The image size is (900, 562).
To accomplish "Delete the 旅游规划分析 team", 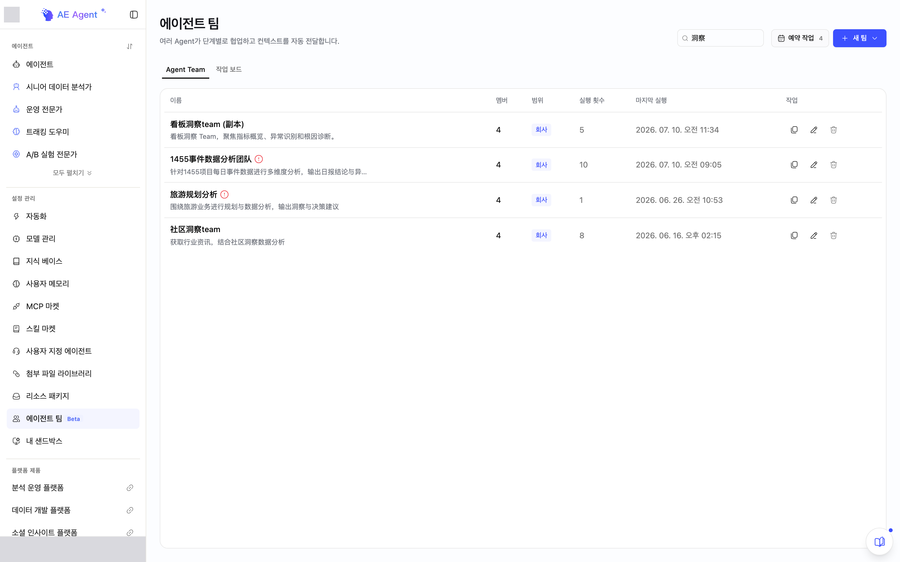I will click(x=833, y=200).
